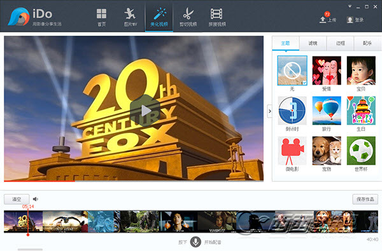Open the title bar dropdown menu arrow
The image size is (382, 251).
pyautogui.click(x=350, y=6)
